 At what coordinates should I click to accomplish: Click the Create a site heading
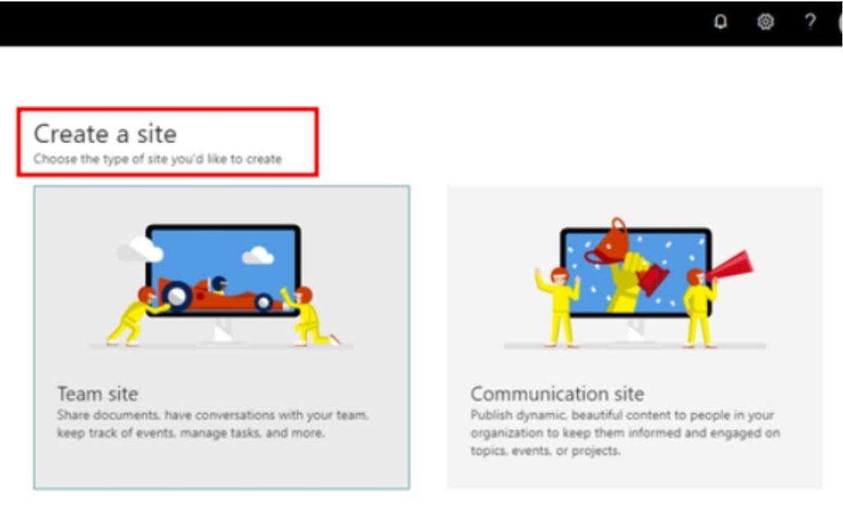pos(105,135)
